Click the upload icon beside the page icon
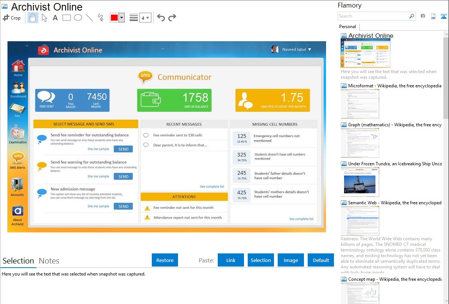The width and height of the screenshot is (449, 304). [443, 16]
